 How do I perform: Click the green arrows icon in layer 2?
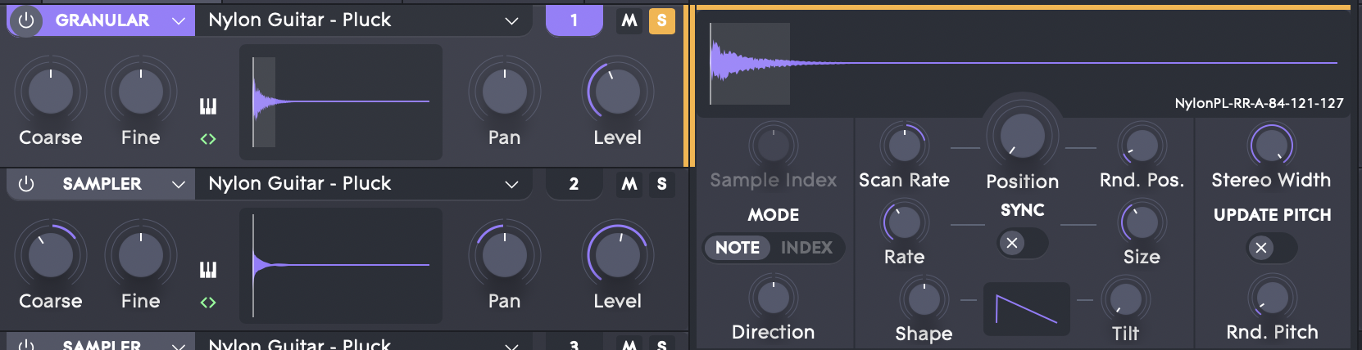pos(208,303)
